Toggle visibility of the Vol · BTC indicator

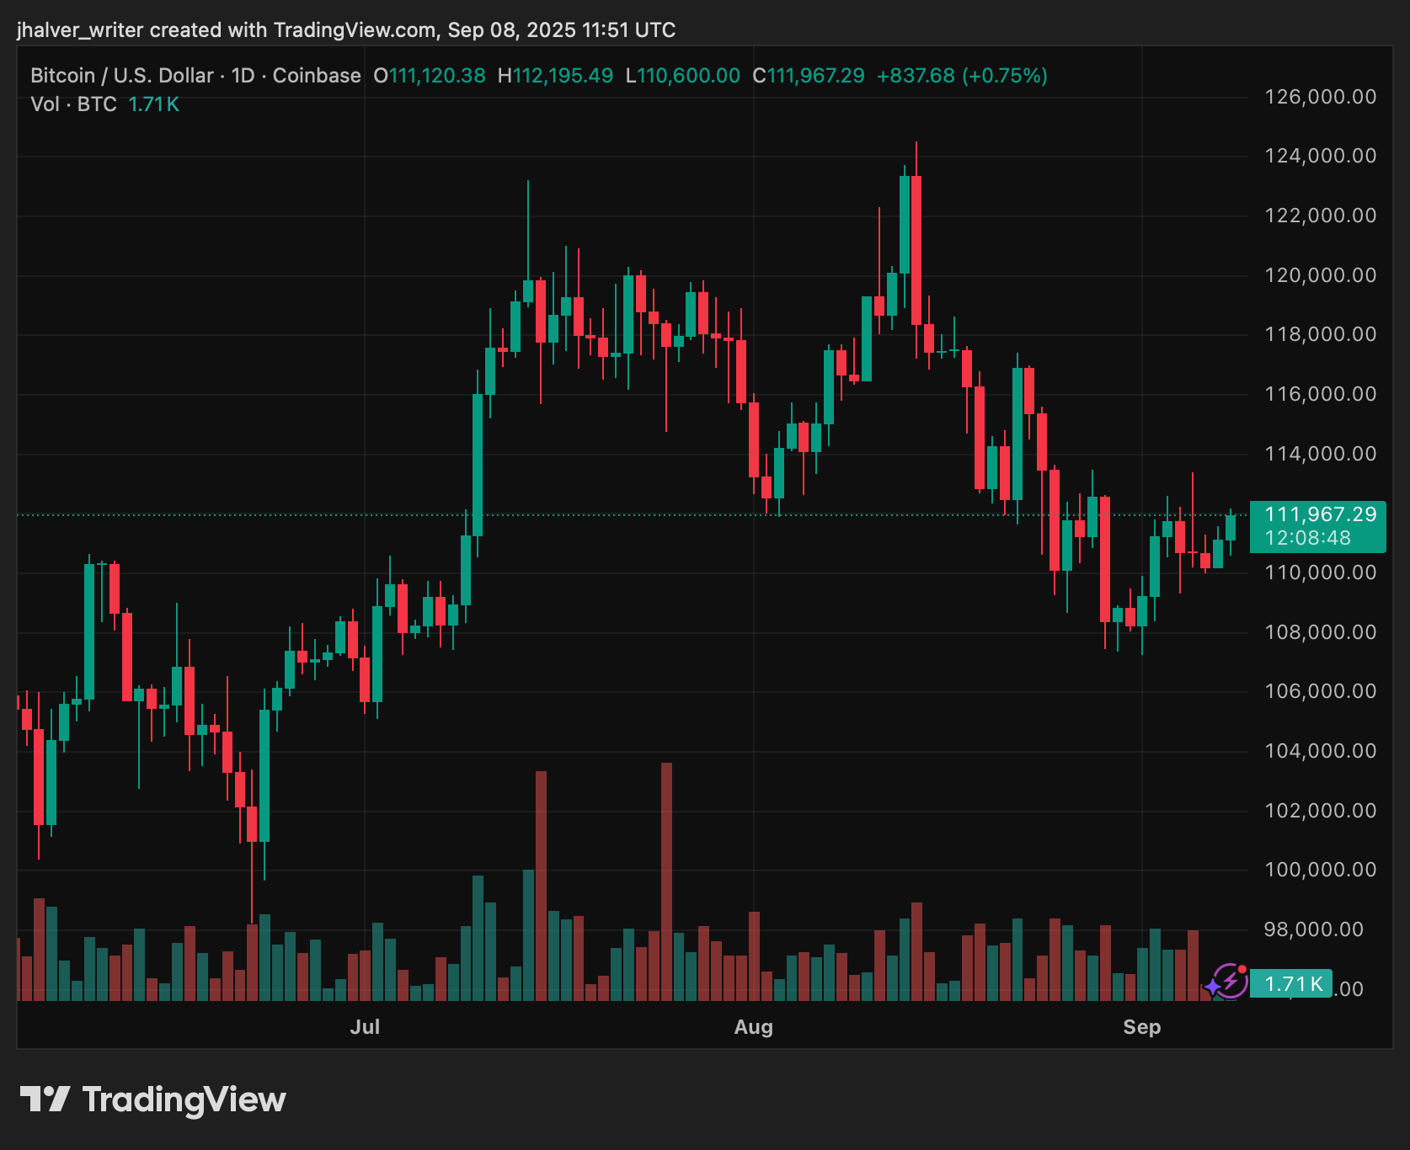coord(74,104)
